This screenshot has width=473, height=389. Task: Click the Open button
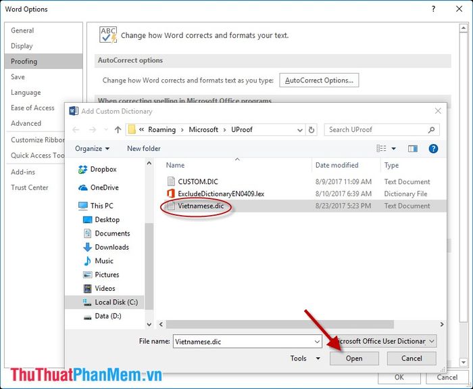pos(354,359)
